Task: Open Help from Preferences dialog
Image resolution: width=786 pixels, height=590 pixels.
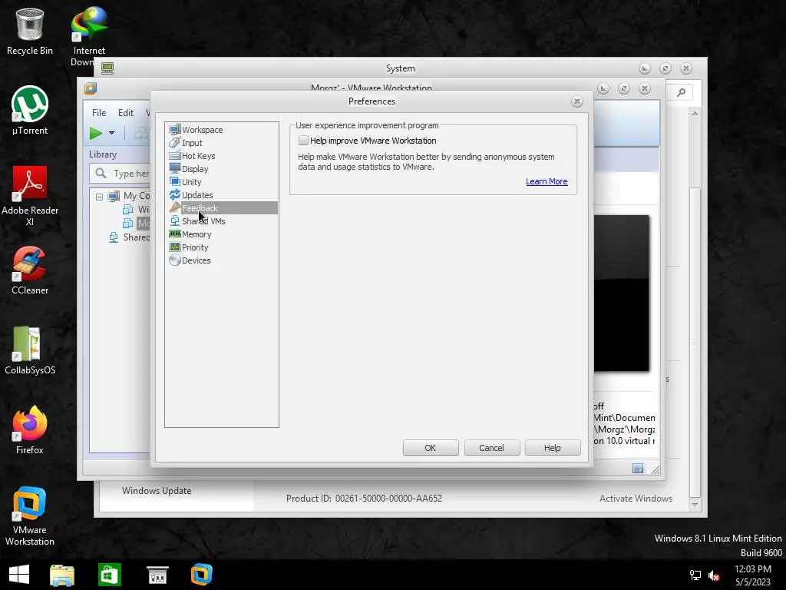Action: point(553,448)
